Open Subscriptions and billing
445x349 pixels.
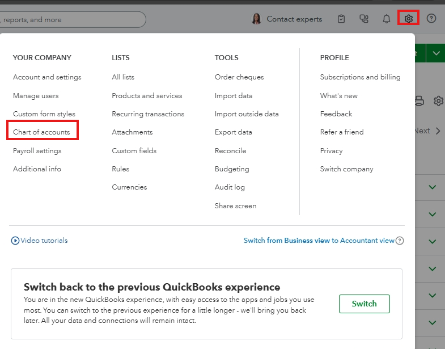tap(360, 77)
